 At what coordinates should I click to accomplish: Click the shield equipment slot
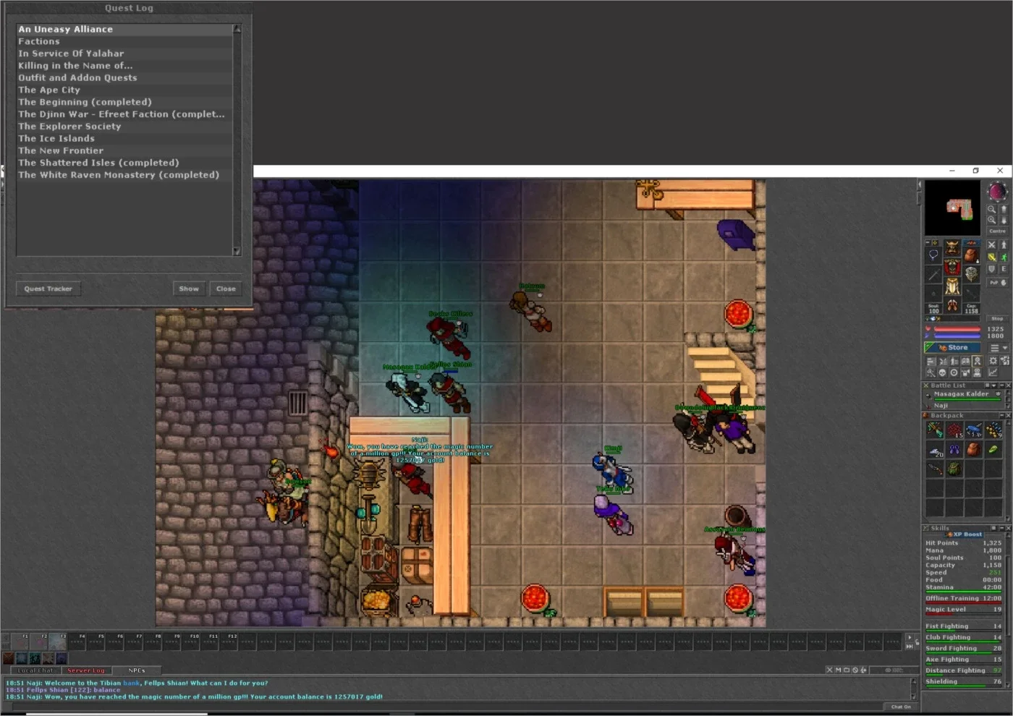tap(972, 274)
